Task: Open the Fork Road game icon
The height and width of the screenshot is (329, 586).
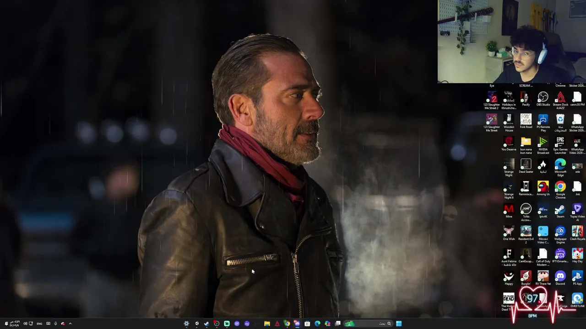Action: click(x=526, y=121)
